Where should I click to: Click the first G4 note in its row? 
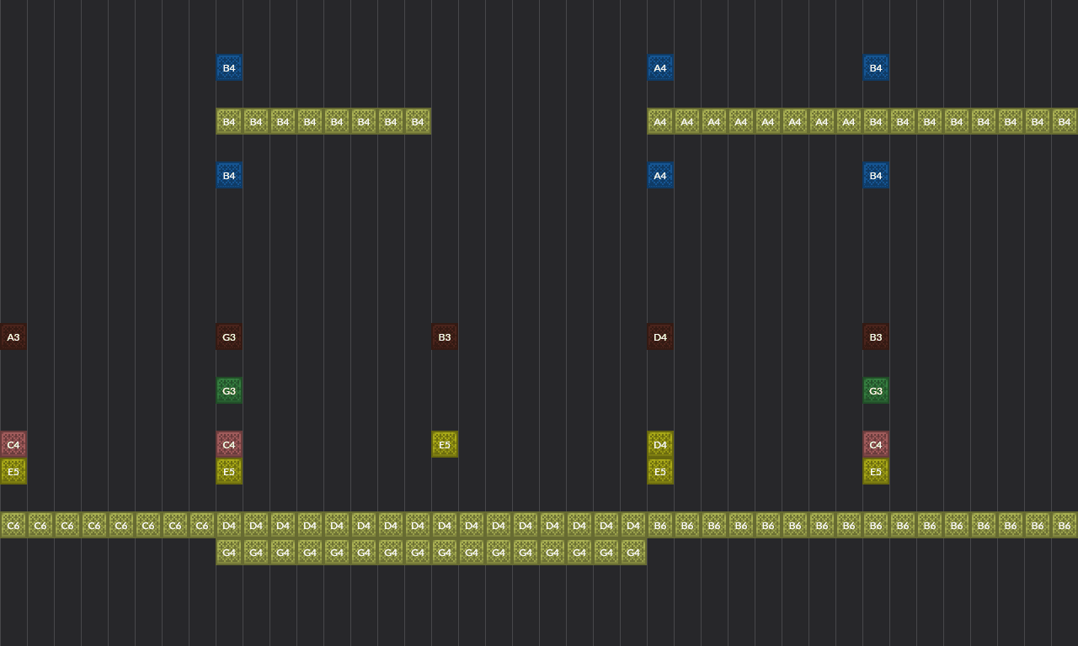[228, 552]
